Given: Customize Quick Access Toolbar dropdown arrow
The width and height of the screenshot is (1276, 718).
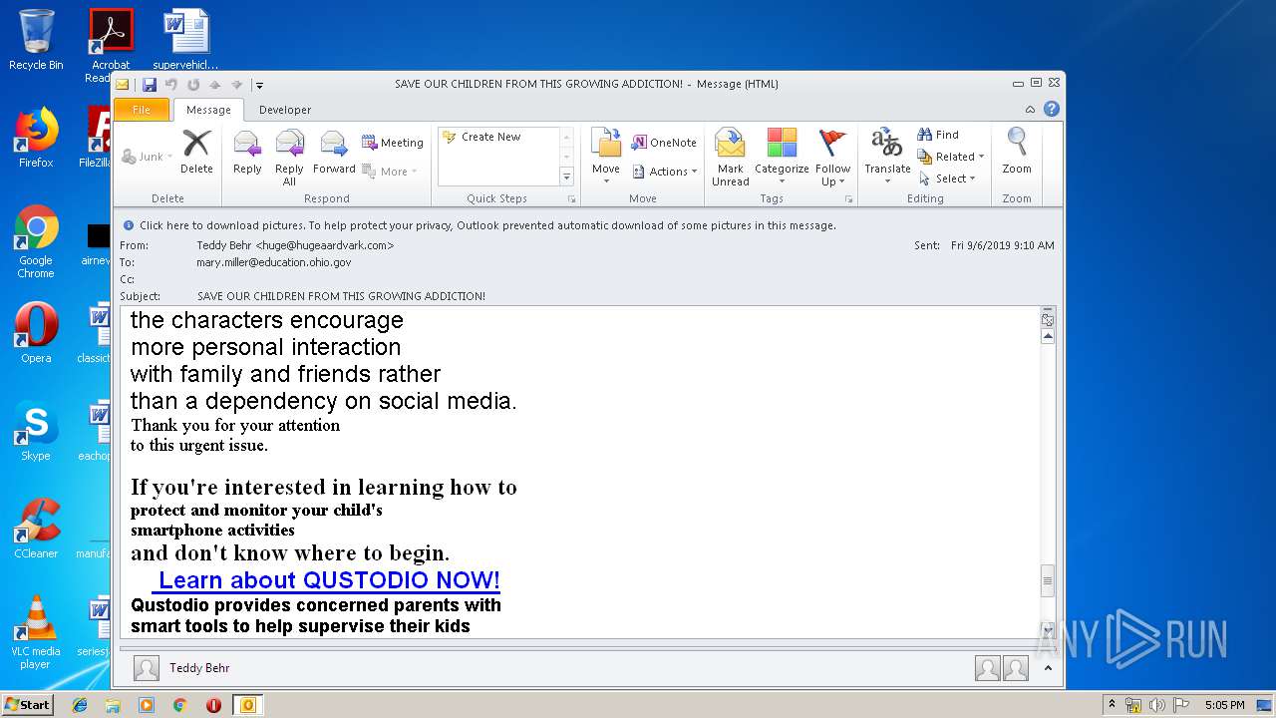Looking at the screenshot, I should [x=258, y=85].
